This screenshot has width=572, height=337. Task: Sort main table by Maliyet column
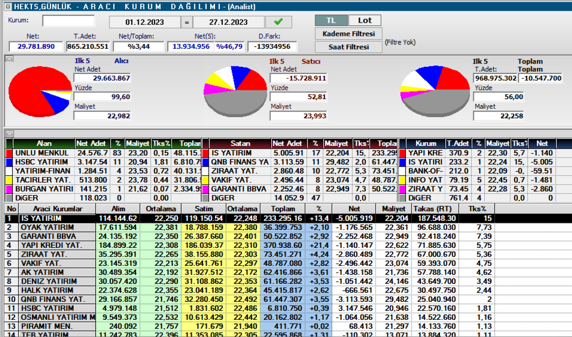tap(393, 209)
